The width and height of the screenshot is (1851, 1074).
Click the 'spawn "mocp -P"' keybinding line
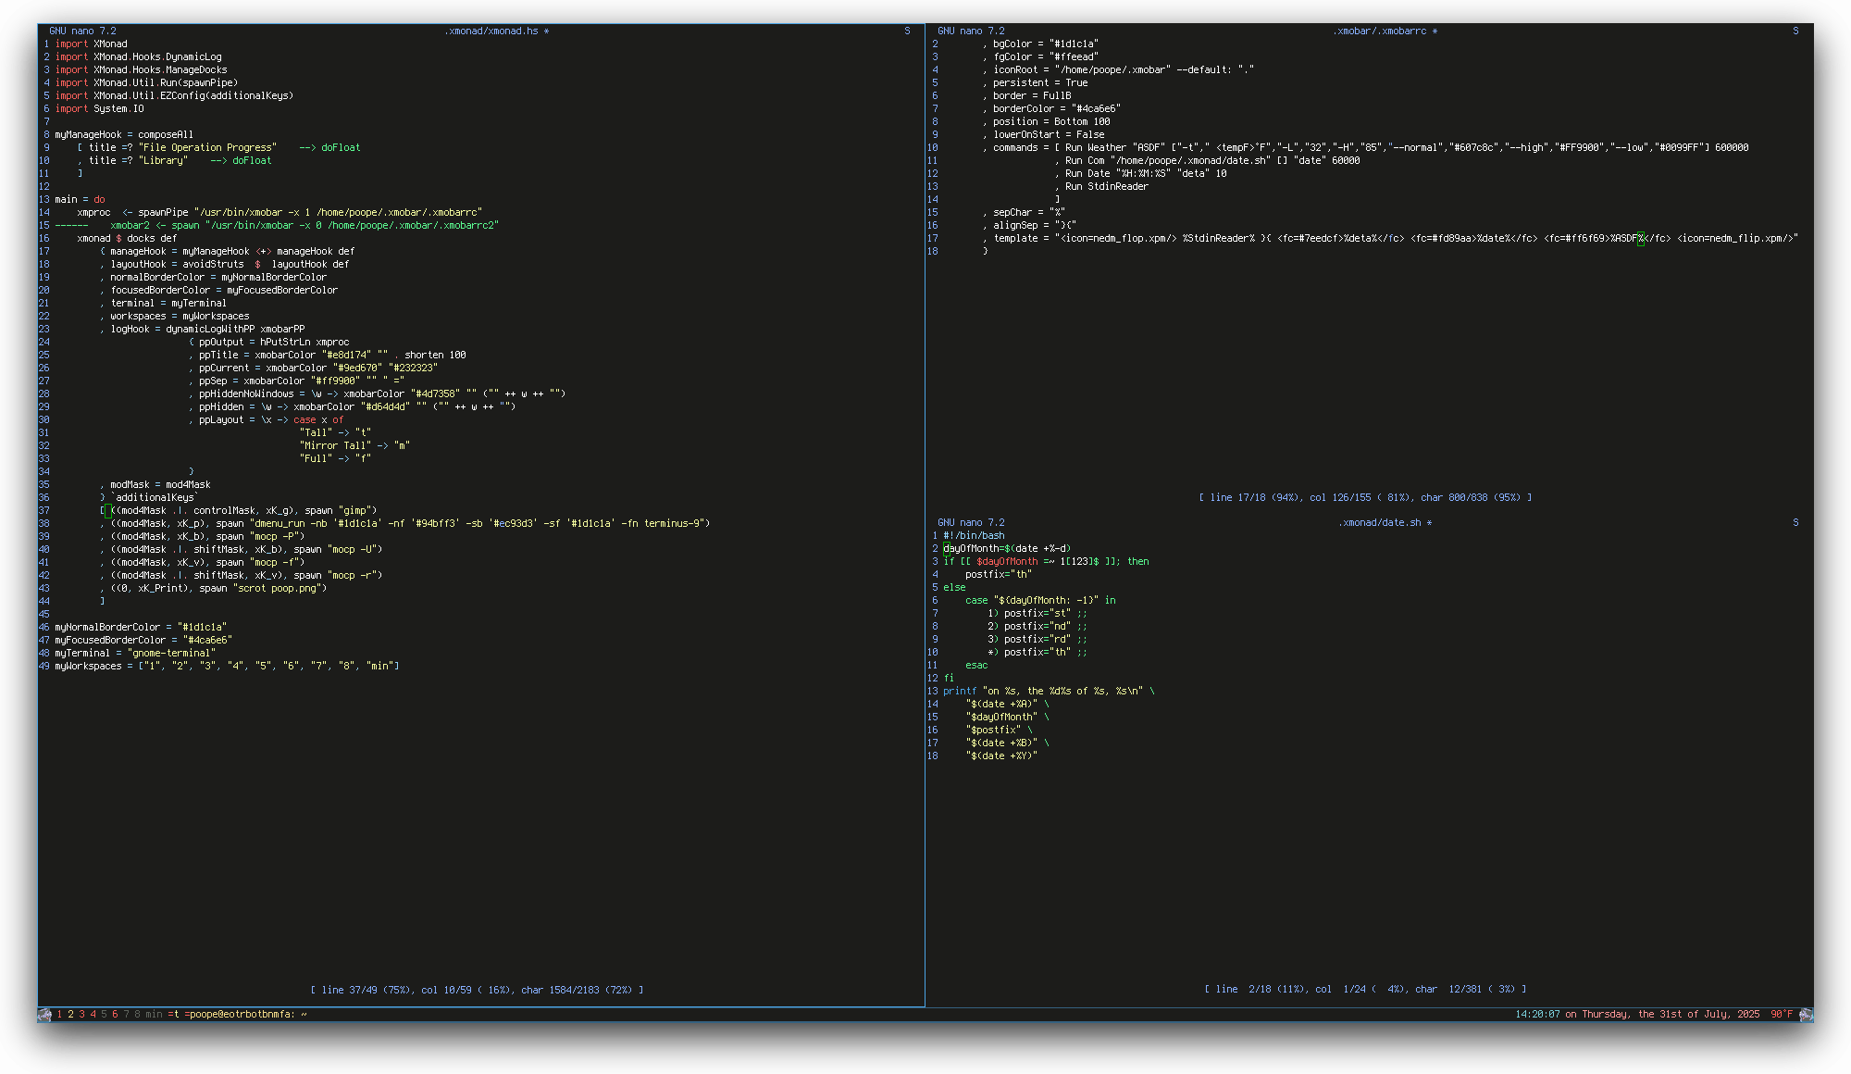point(202,537)
